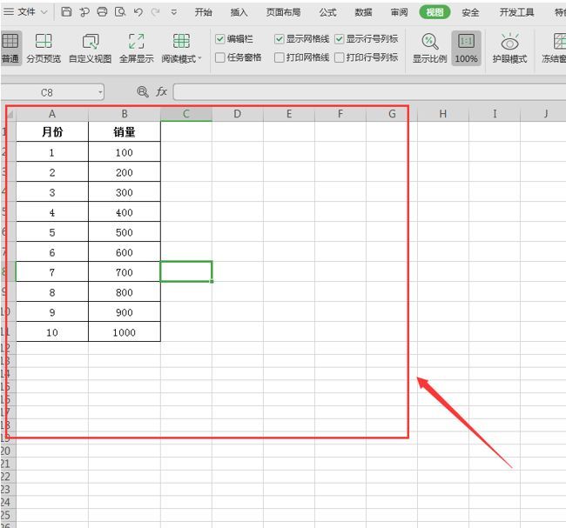Select the 视图 view tab
The height and width of the screenshot is (528, 566).
(x=435, y=12)
